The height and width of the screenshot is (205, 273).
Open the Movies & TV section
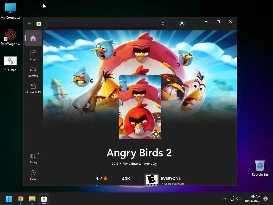click(33, 88)
